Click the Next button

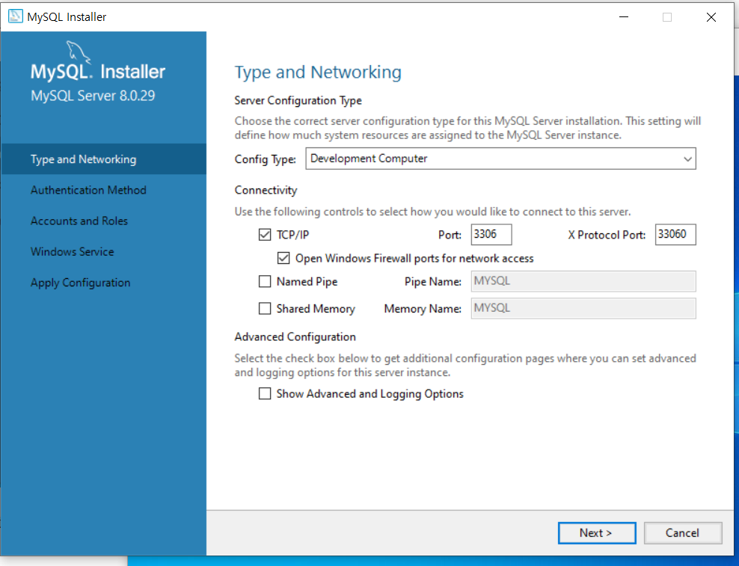coord(597,533)
